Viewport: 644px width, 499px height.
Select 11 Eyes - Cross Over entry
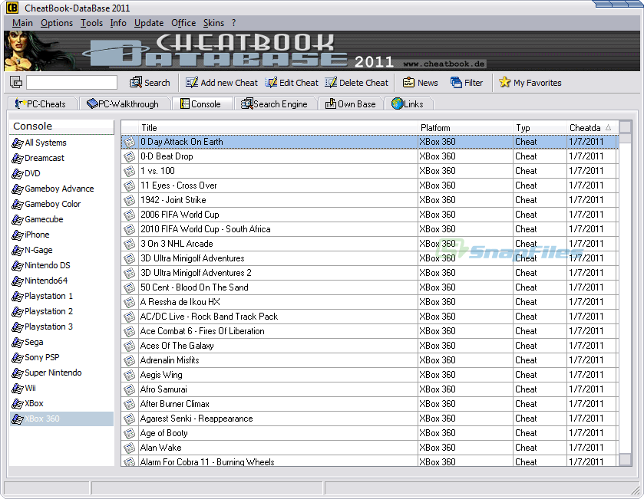click(x=368, y=185)
